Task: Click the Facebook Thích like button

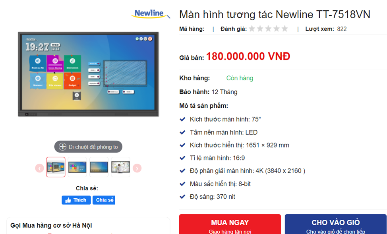Action: (x=76, y=200)
